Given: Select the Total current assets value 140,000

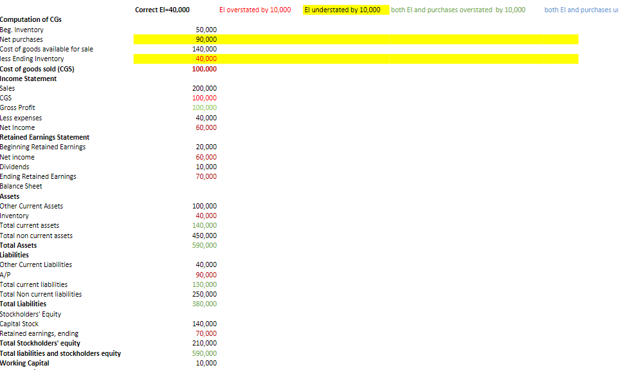Looking at the screenshot, I should tap(205, 226).
